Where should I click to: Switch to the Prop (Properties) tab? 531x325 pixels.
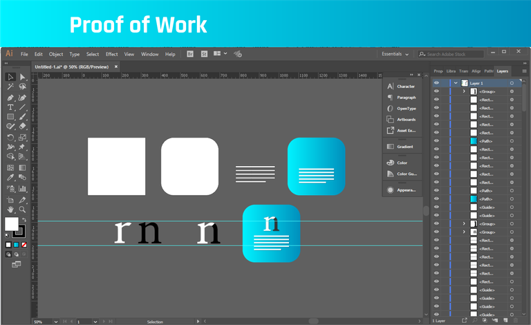click(438, 71)
